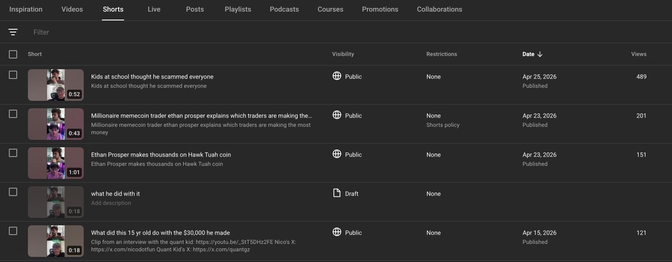This screenshot has width=672, height=262.
Task: Switch to the Videos tab
Action: click(72, 10)
